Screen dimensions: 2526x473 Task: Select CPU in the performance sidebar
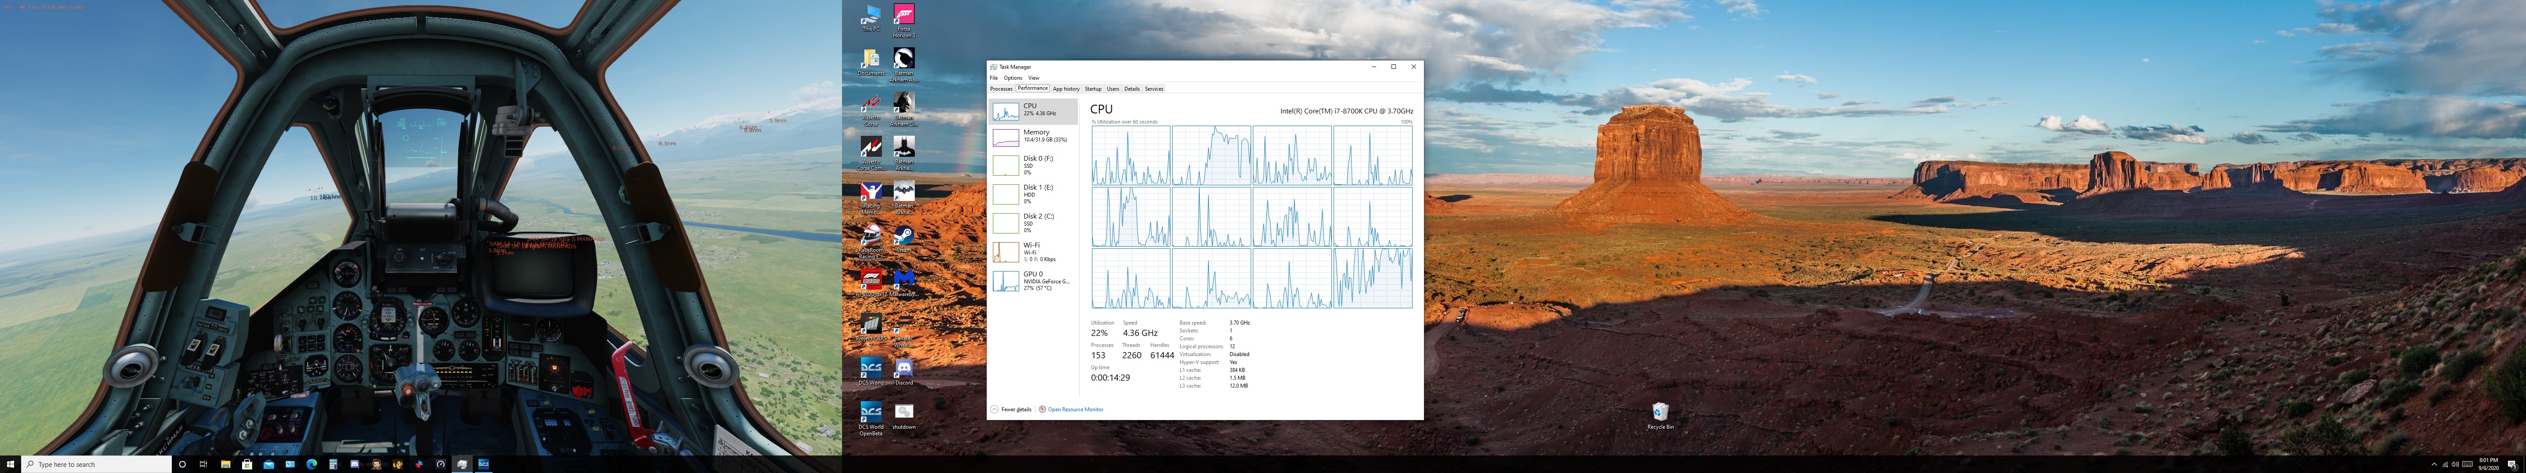click(x=1034, y=111)
